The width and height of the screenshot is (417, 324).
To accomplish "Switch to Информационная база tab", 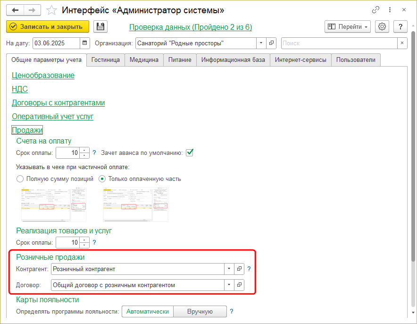I will click(x=233, y=60).
